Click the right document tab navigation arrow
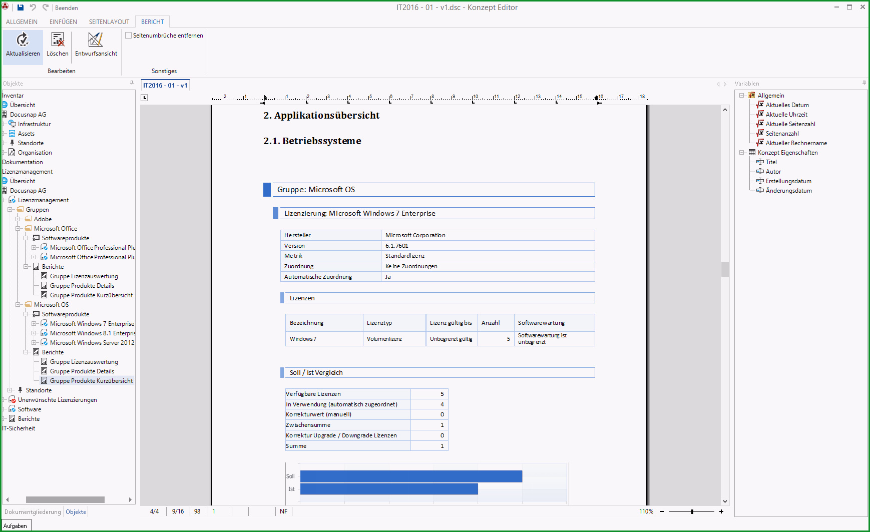Viewport: 870px width, 532px height. pos(725,84)
